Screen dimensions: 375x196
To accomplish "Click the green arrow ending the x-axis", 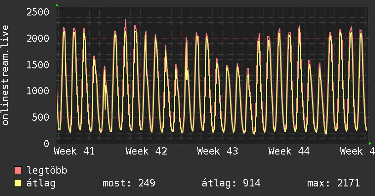I will [370, 144].
